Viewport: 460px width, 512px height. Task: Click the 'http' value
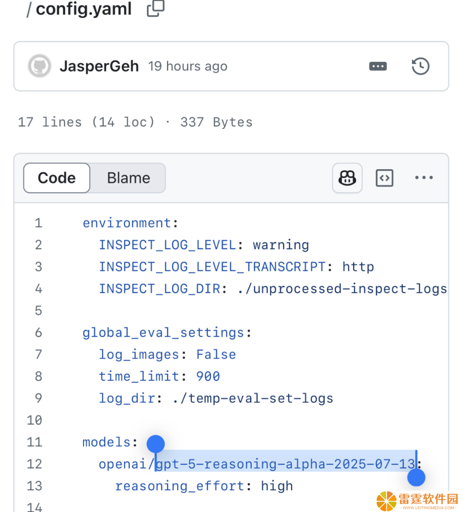click(x=358, y=267)
